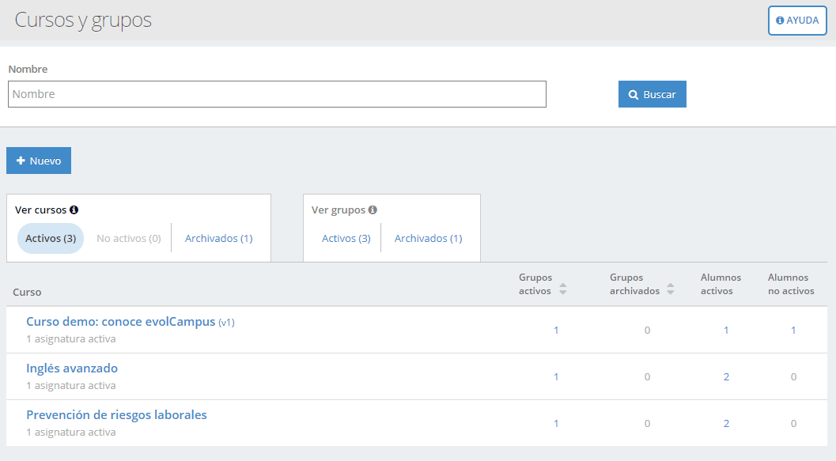Open inactive students count for Curso demo
This screenshot has height=461, width=836.
pos(793,331)
